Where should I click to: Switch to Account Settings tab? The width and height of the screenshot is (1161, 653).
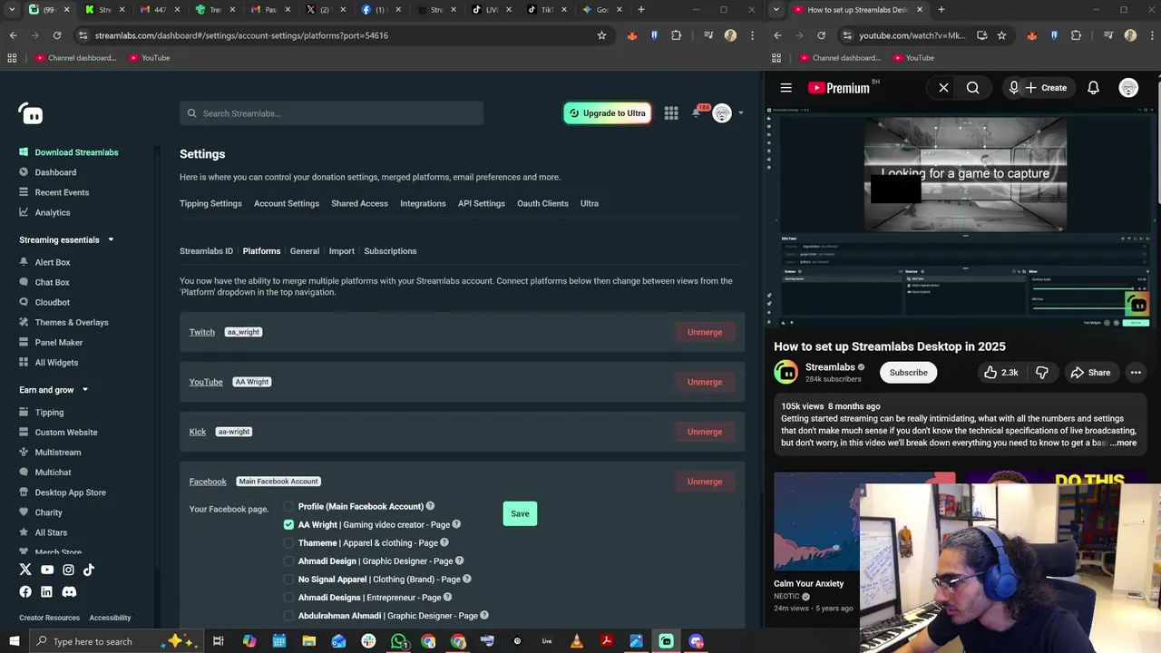[x=287, y=203]
